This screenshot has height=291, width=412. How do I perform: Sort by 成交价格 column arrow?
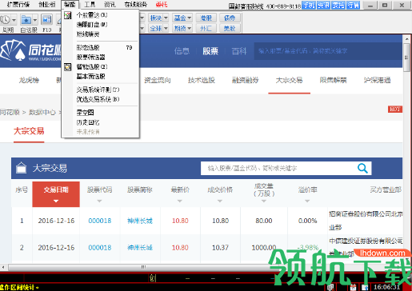(220, 201)
